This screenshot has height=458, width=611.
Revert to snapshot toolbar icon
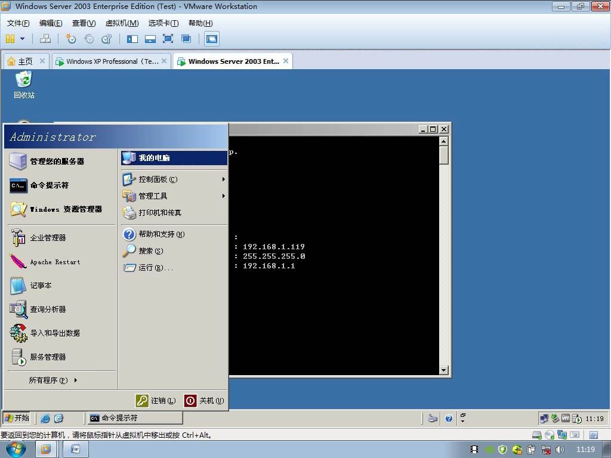[90, 39]
